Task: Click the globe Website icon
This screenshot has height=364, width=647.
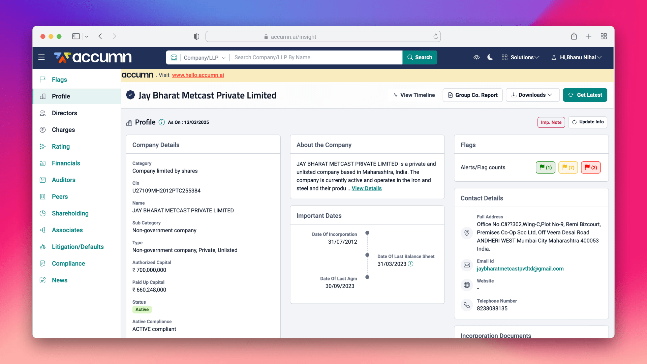Action: 467,285
